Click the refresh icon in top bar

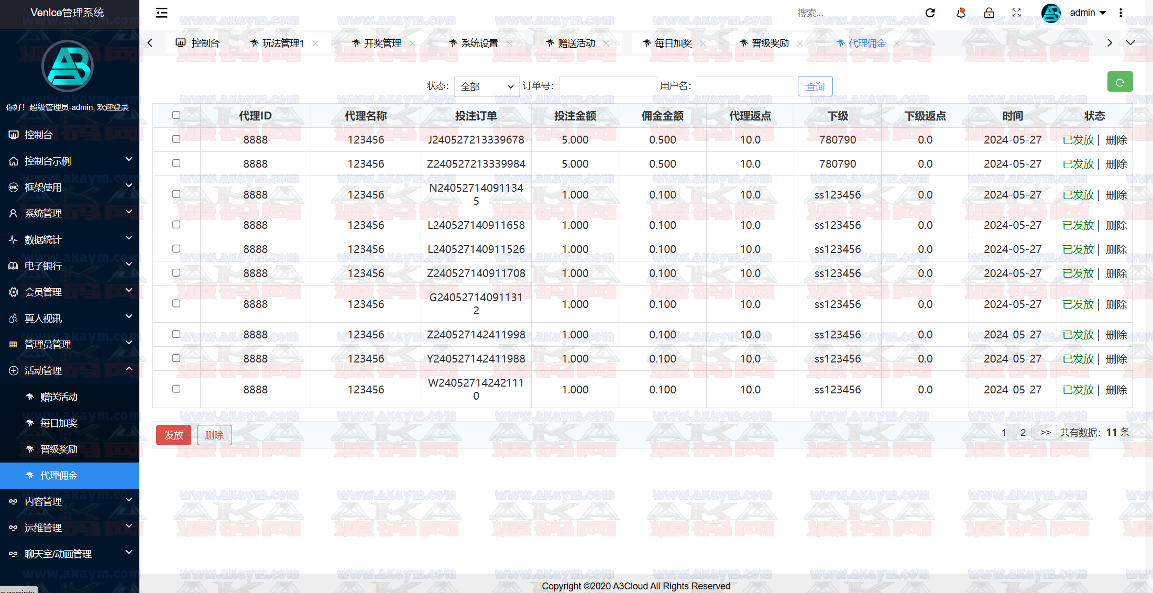click(x=930, y=13)
